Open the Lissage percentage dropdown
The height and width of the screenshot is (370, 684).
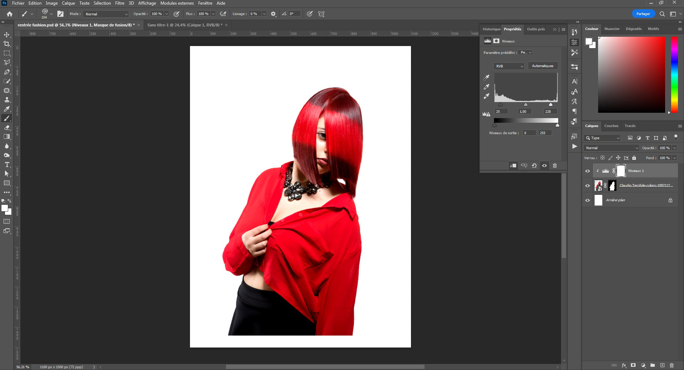(264, 14)
